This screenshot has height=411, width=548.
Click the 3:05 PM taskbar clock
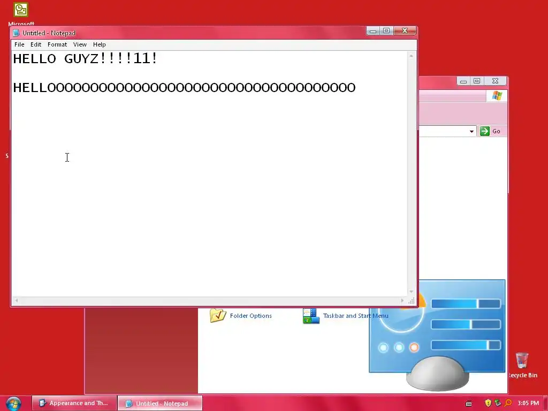click(x=528, y=403)
